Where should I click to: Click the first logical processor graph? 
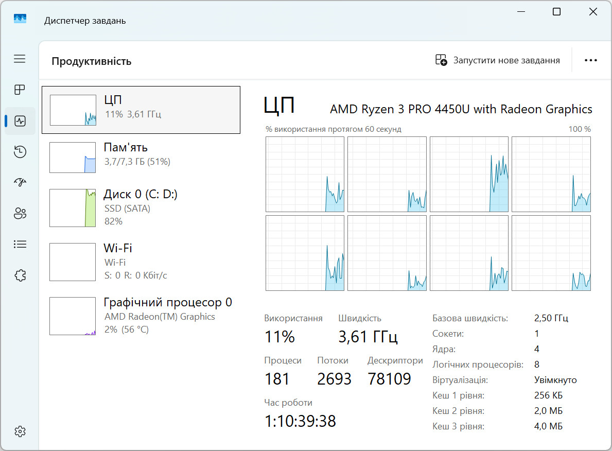click(305, 174)
